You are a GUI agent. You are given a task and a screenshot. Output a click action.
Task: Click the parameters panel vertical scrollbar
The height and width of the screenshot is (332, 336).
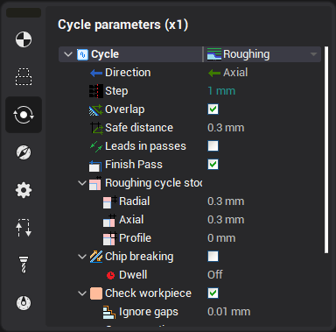[326, 150]
